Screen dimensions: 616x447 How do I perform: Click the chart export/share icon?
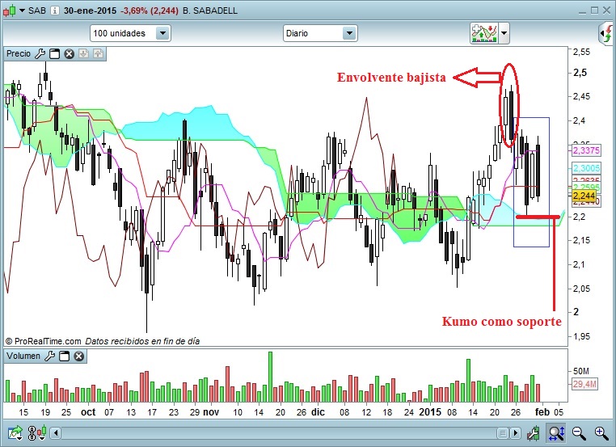[15, 433]
